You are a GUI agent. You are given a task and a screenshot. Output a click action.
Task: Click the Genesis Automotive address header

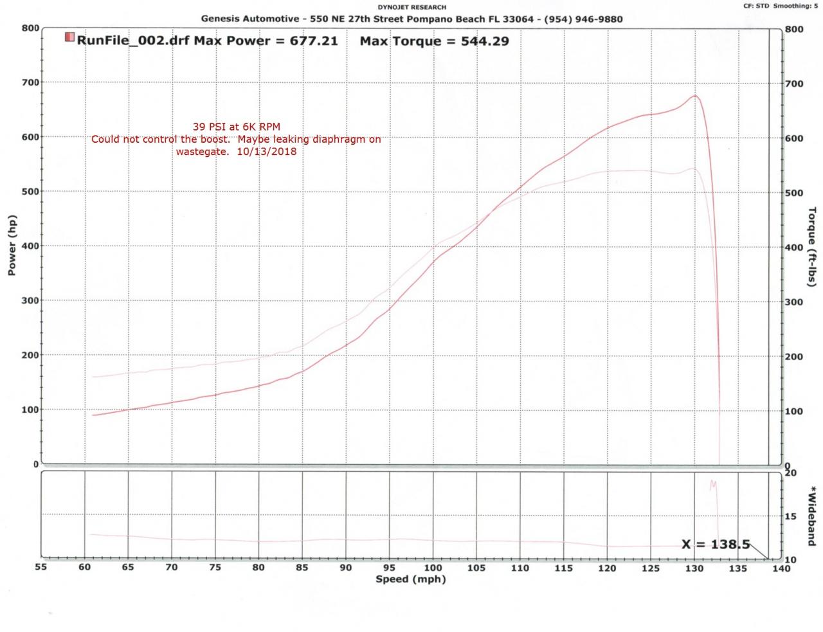click(411, 19)
